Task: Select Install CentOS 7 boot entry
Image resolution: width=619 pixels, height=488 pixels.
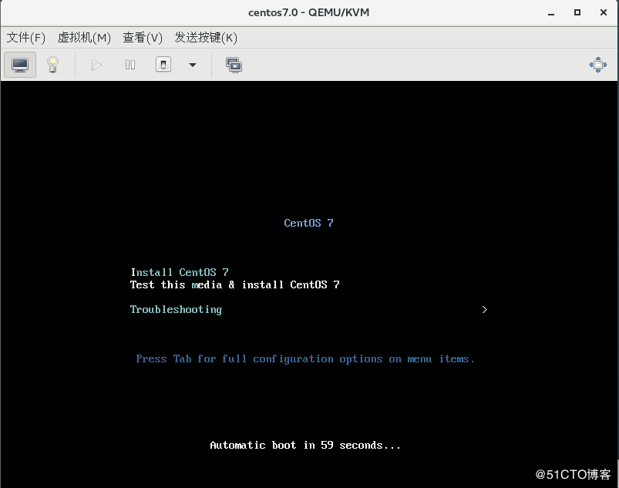Action: click(x=180, y=272)
